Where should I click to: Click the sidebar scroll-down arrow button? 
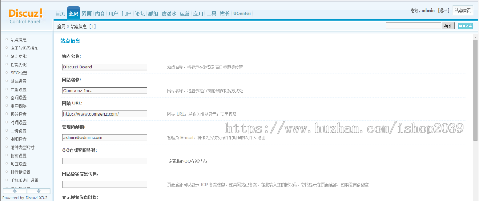pos(38,191)
